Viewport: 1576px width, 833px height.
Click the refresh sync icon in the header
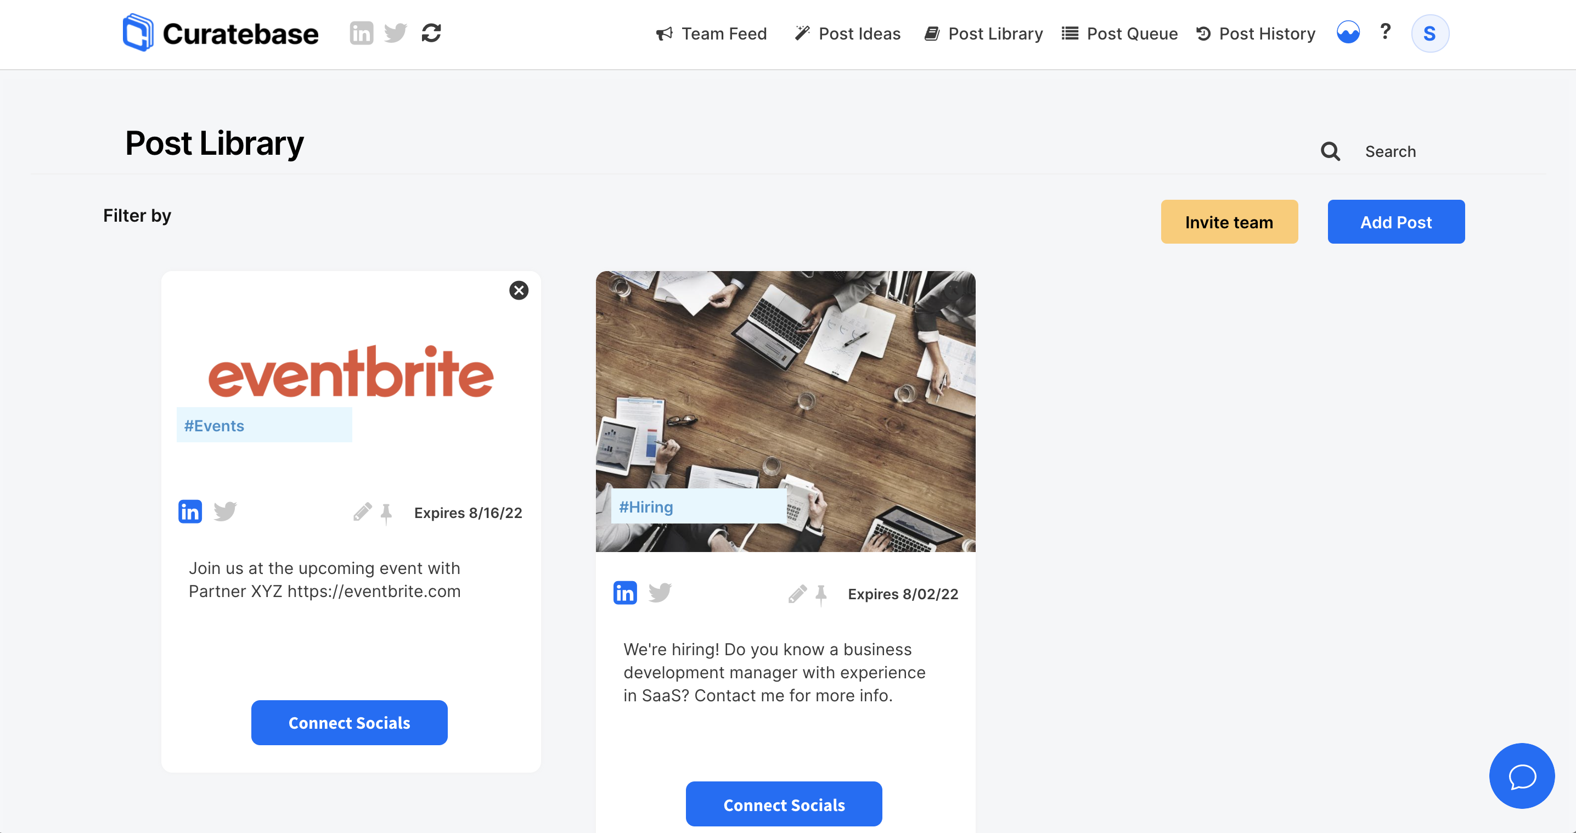(431, 33)
